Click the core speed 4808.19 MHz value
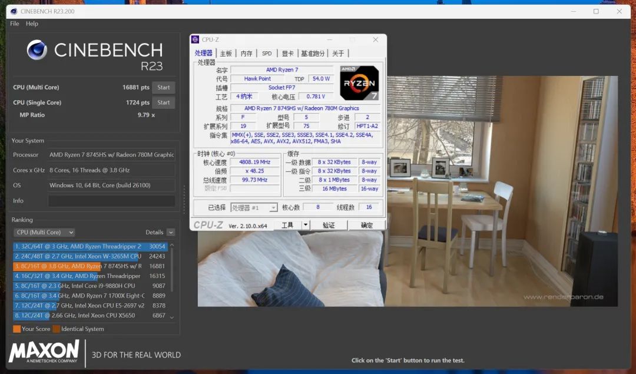636x374 pixels. click(255, 162)
